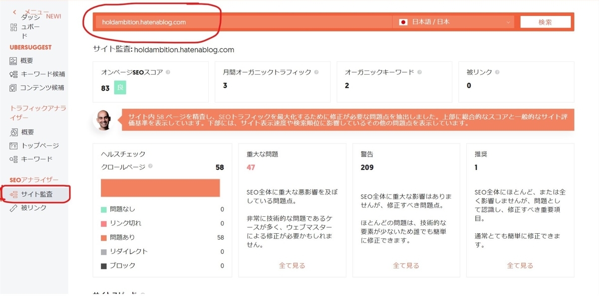Open 被リンク in SEOアナライザー section
The image size is (599, 296).
pos(33,208)
